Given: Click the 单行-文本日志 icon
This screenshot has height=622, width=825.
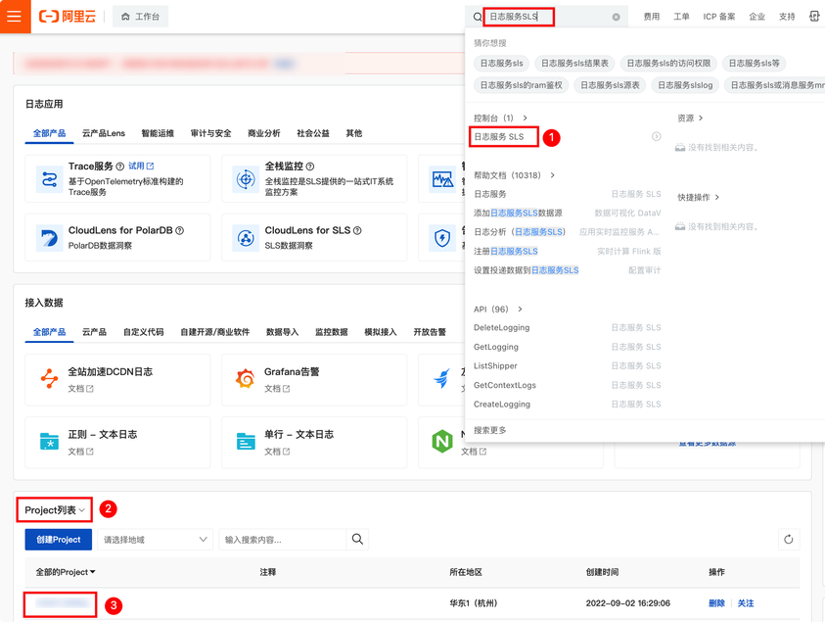Looking at the screenshot, I should [x=246, y=442].
